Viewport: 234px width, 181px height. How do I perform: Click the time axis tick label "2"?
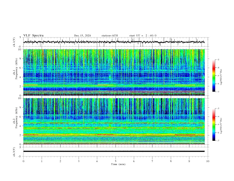coord(60,161)
